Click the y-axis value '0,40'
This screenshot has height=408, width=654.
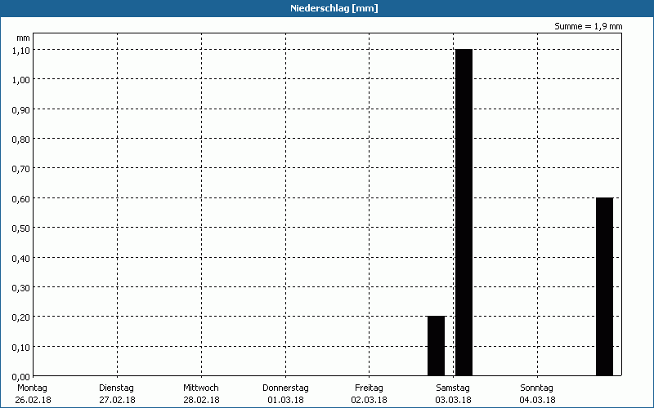click(x=21, y=258)
